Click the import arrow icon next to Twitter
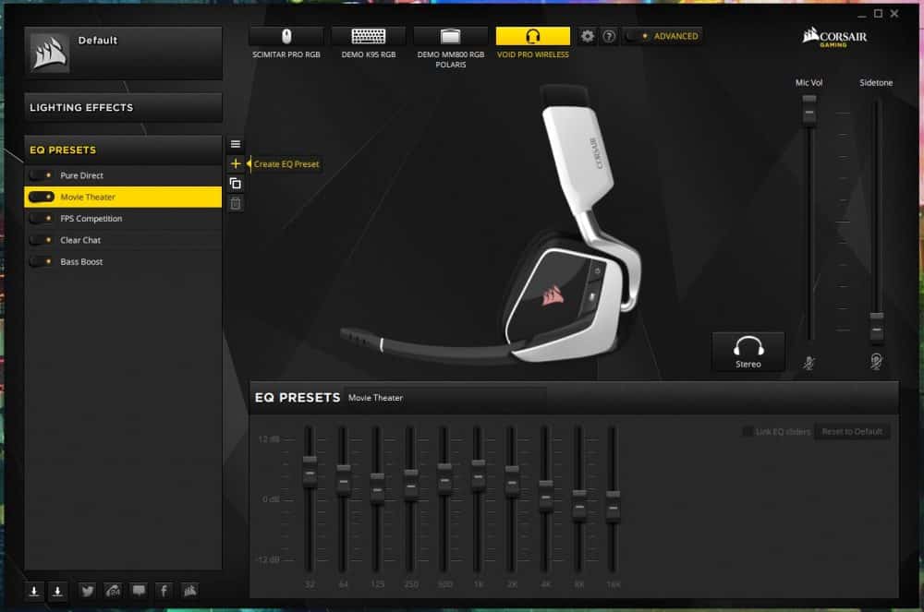Viewport: 924px width, 612px height. tap(57, 591)
